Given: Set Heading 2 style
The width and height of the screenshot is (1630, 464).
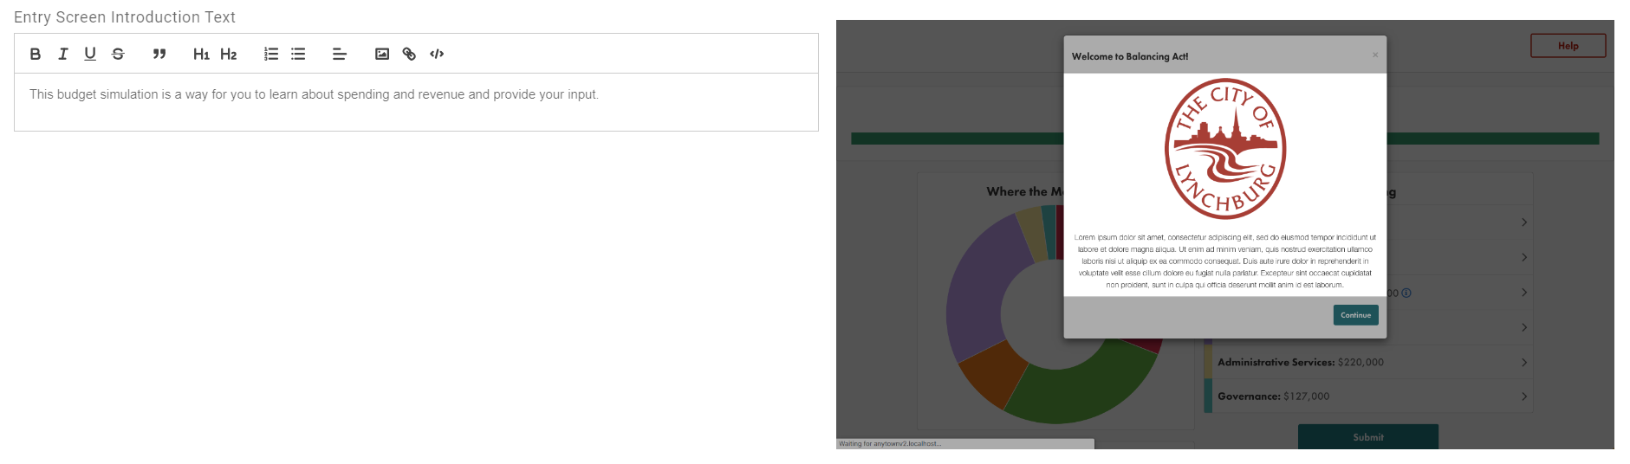Looking at the screenshot, I should coord(228,54).
